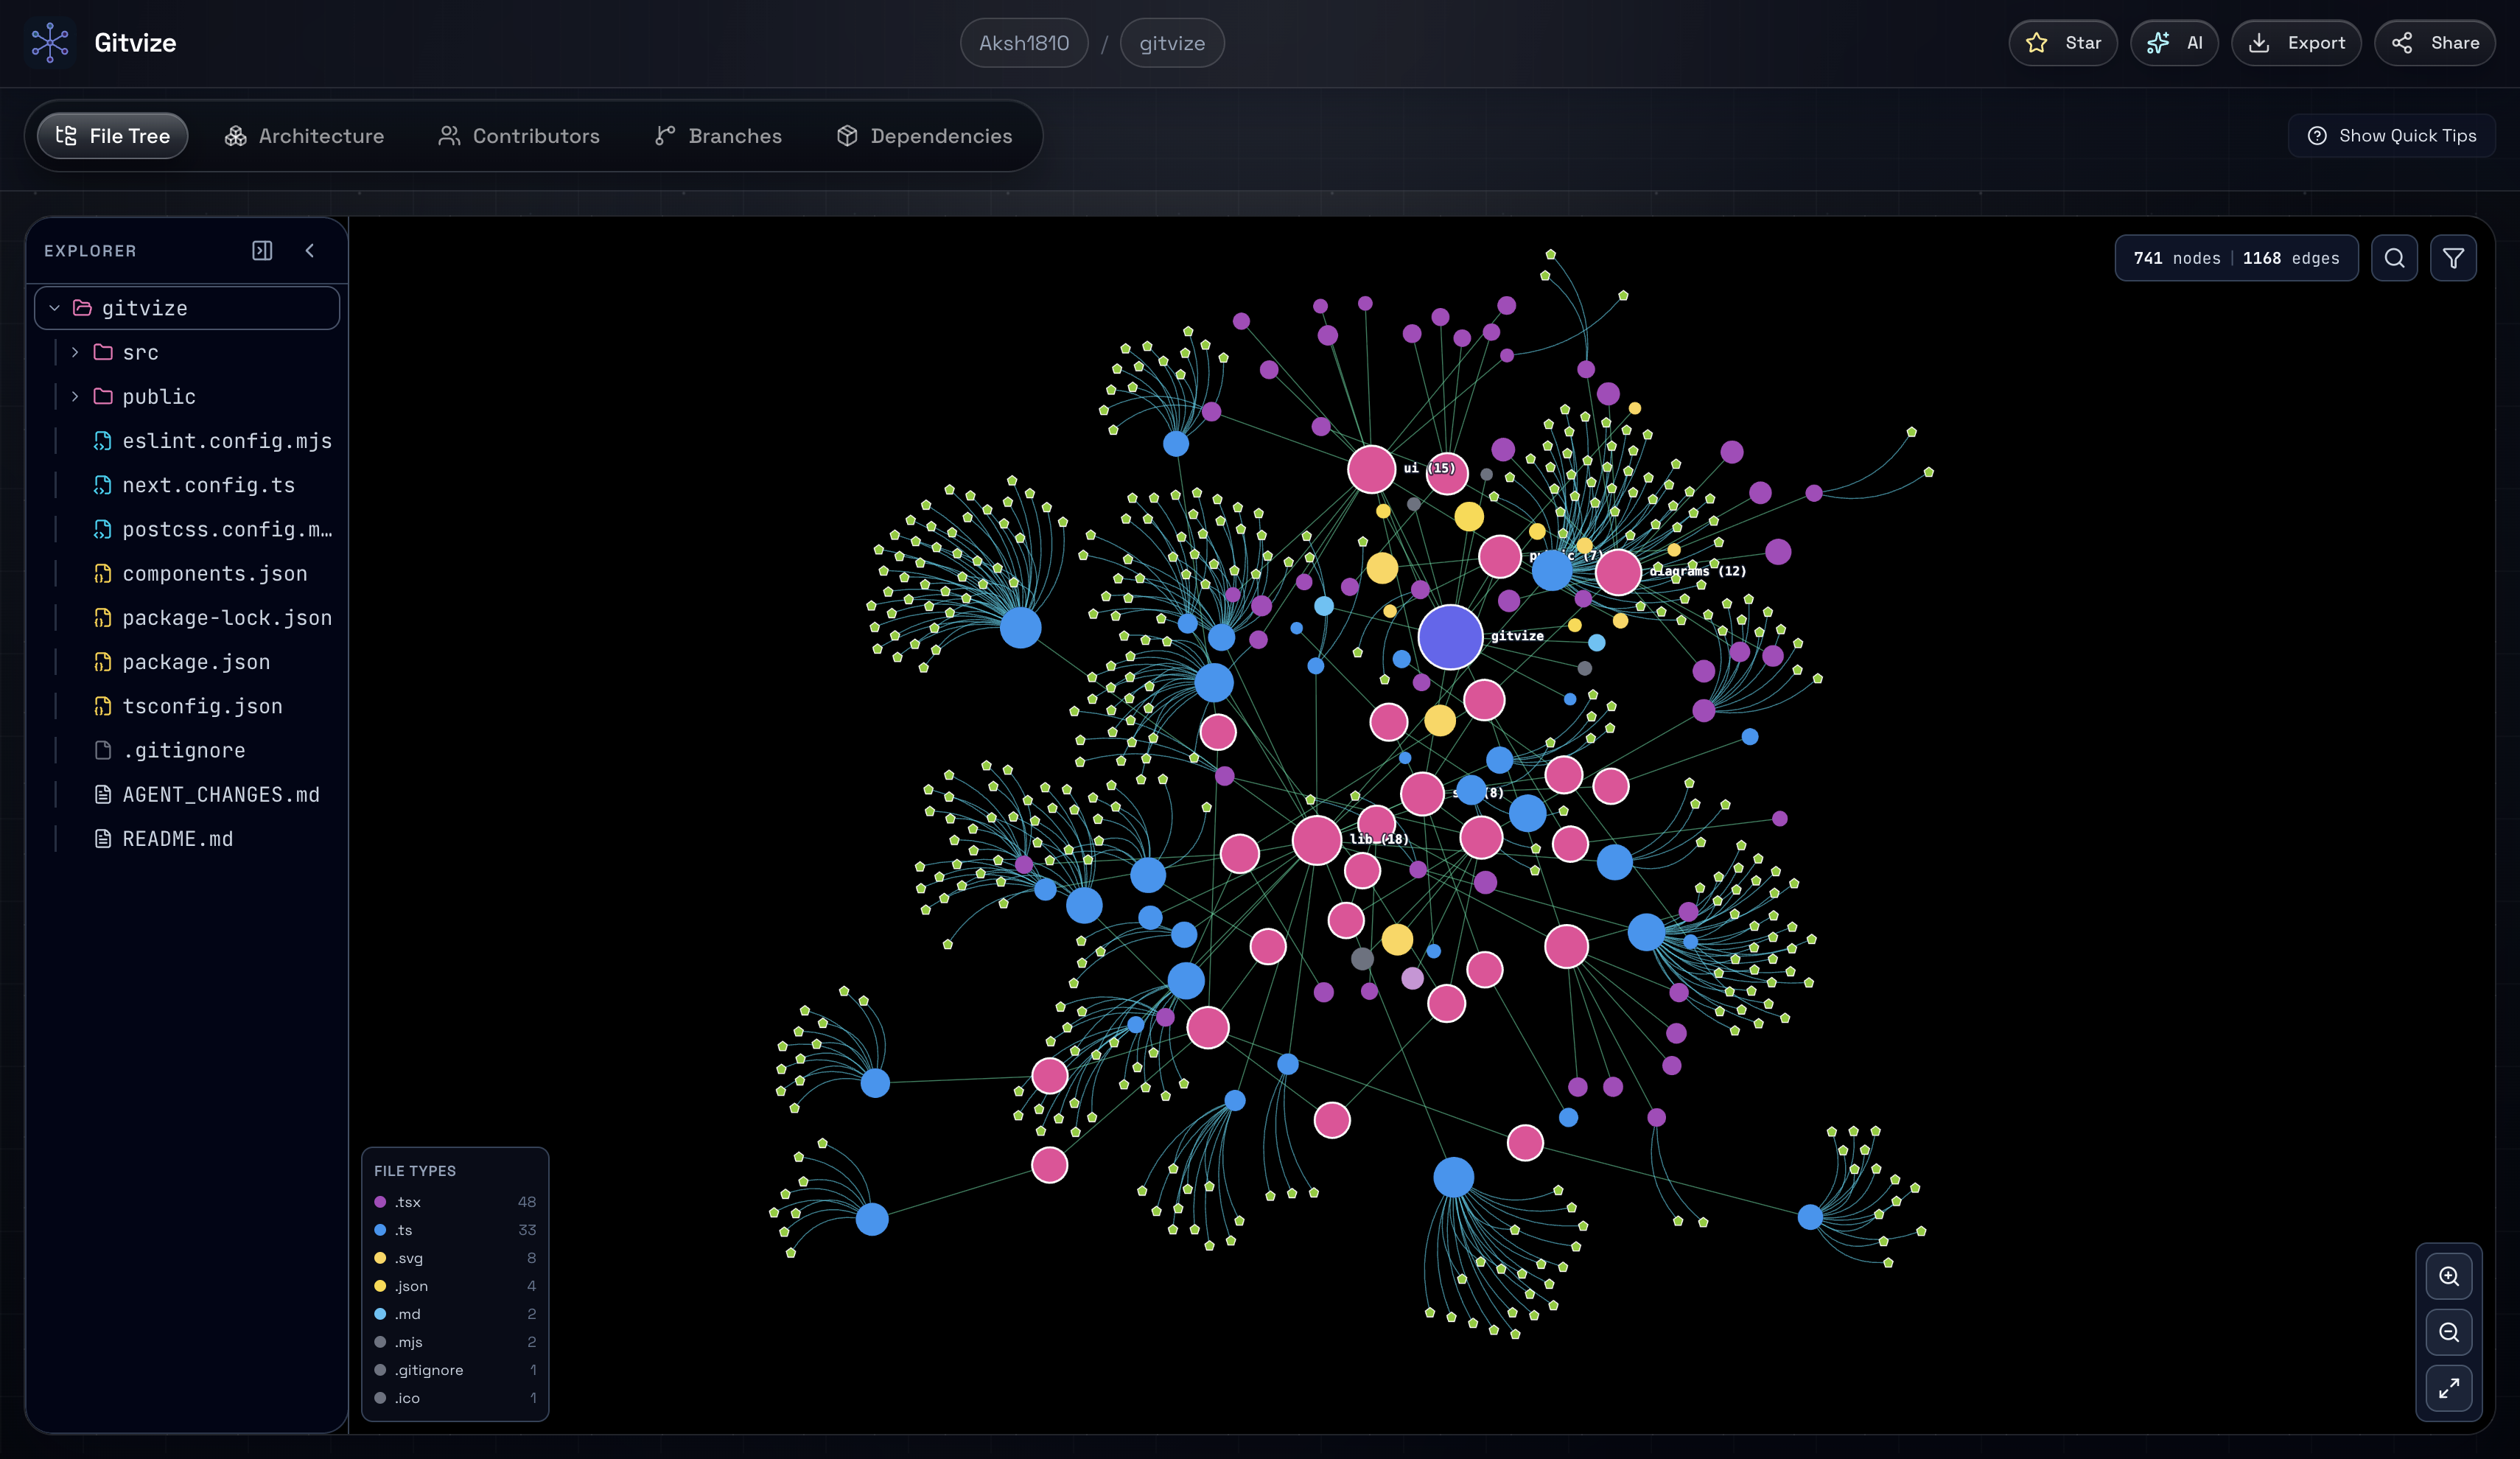Click the eslint.config.mjs file icon
Image resolution: width=2520 pixels, height=1459 pixels.
pyautogui.click(x=103, y=441)
